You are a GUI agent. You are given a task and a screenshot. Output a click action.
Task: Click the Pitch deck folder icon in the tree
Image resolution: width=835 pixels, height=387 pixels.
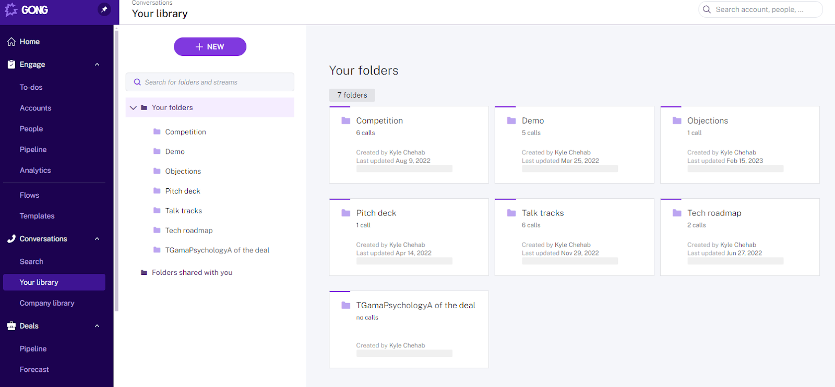point(157,191)
